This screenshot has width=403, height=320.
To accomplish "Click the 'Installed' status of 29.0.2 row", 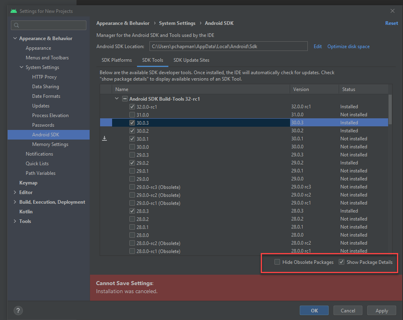I will (349, 163).
